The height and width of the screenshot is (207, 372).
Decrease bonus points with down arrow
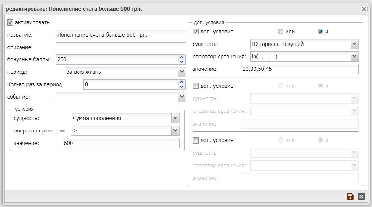click(182, 61)
